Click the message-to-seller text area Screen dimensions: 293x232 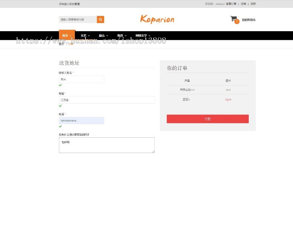coord(106,145)
